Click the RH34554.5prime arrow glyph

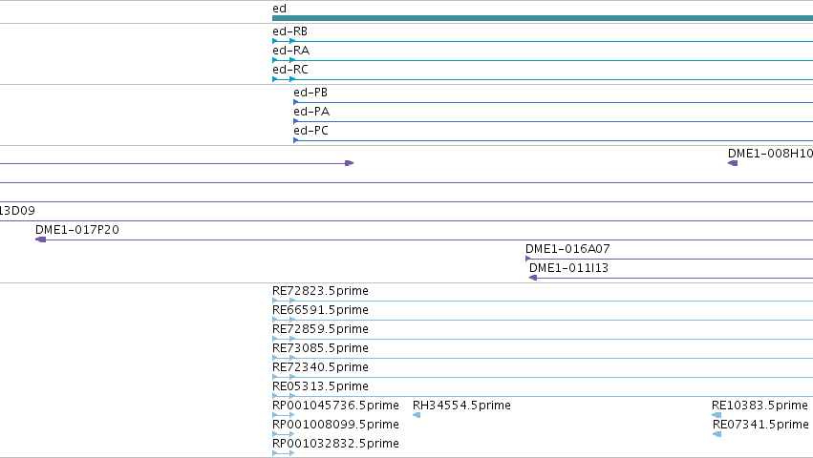pos(417,415)
